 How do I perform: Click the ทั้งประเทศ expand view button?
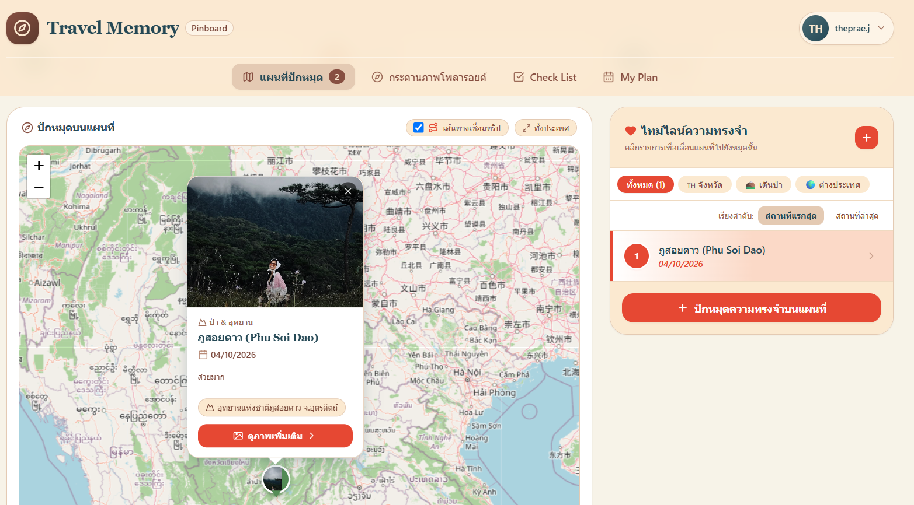[545, 128]
